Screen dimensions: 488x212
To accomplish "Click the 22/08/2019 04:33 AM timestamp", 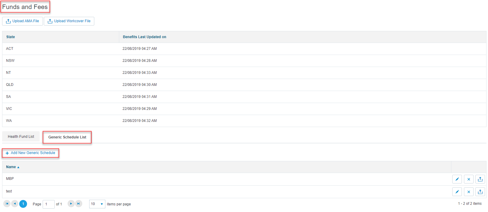I will tap(140, 73).
